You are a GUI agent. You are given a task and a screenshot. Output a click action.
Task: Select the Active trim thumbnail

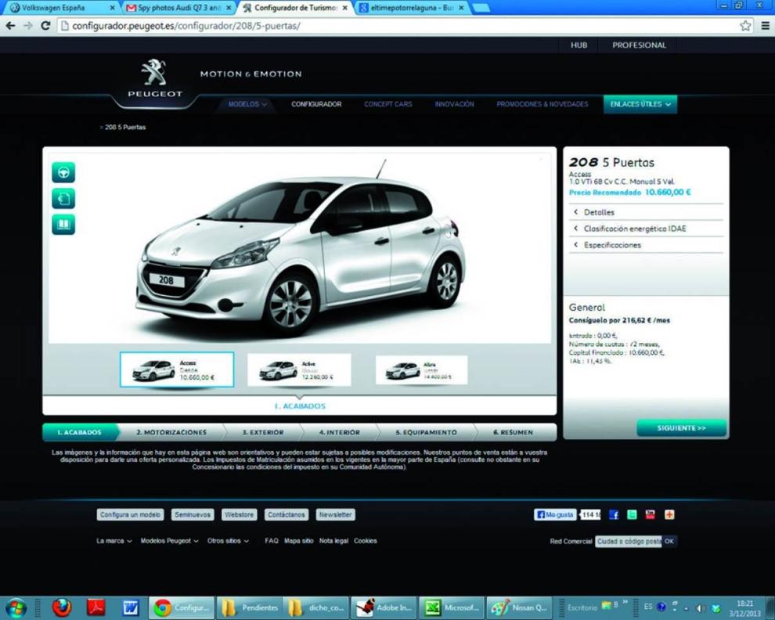pos(300,369)
